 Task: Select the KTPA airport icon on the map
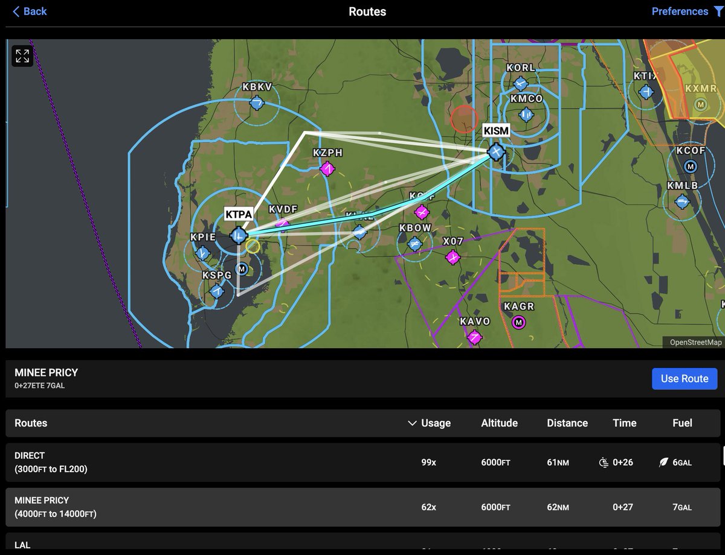pos(238,235)
